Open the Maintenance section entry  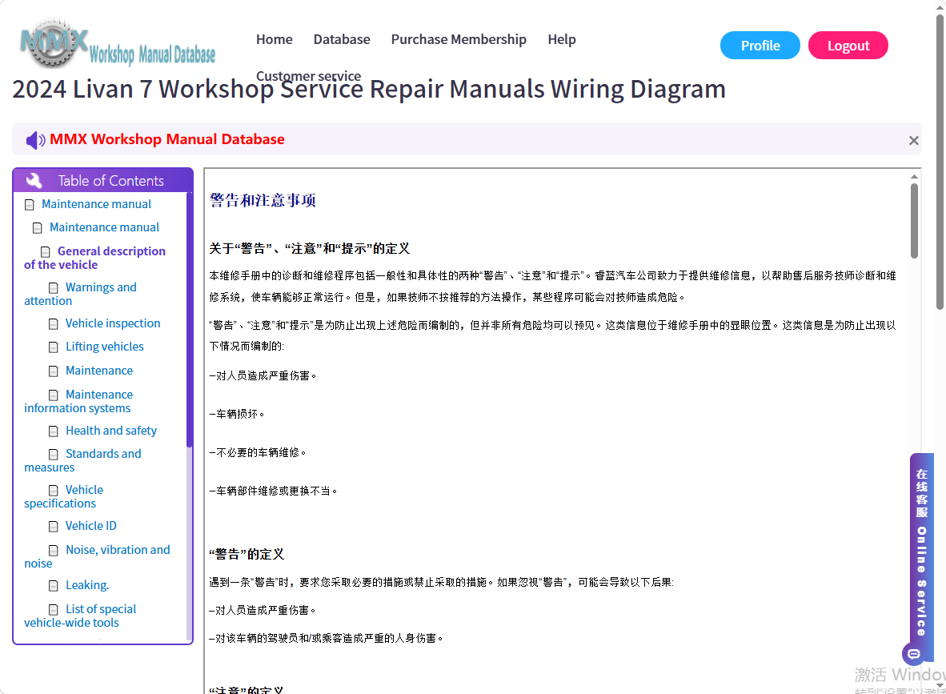click(x=99, y=371)
